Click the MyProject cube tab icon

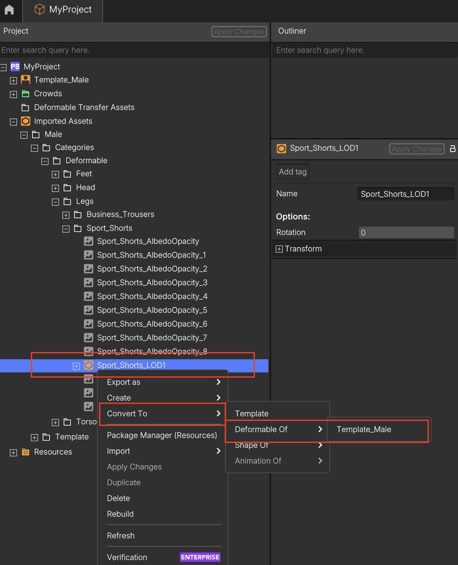click(40, 9)
